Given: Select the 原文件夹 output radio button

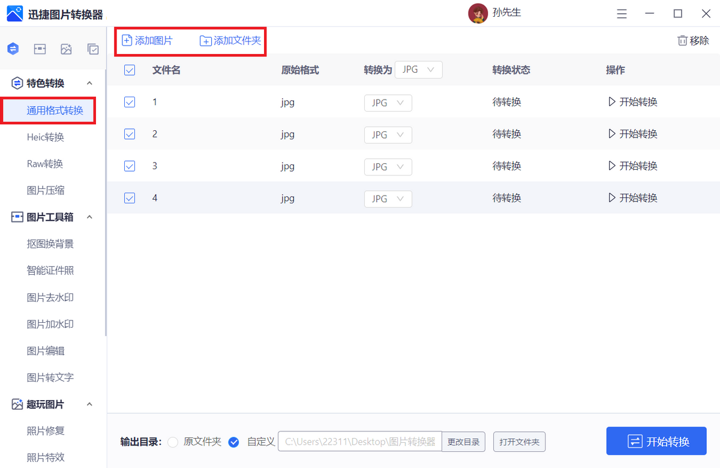Looking at the screenshot, I should pos(173,442).
